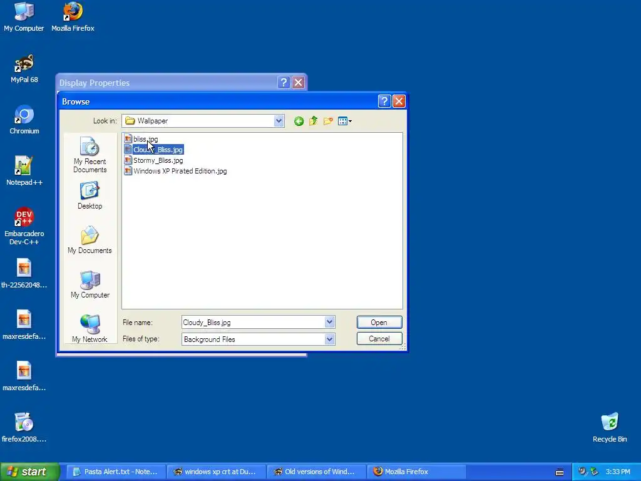Image resolution: width=641 pixels, height=481 pixels.
Task: Open My Documents in places bar
Action: [x=90, y=240]
